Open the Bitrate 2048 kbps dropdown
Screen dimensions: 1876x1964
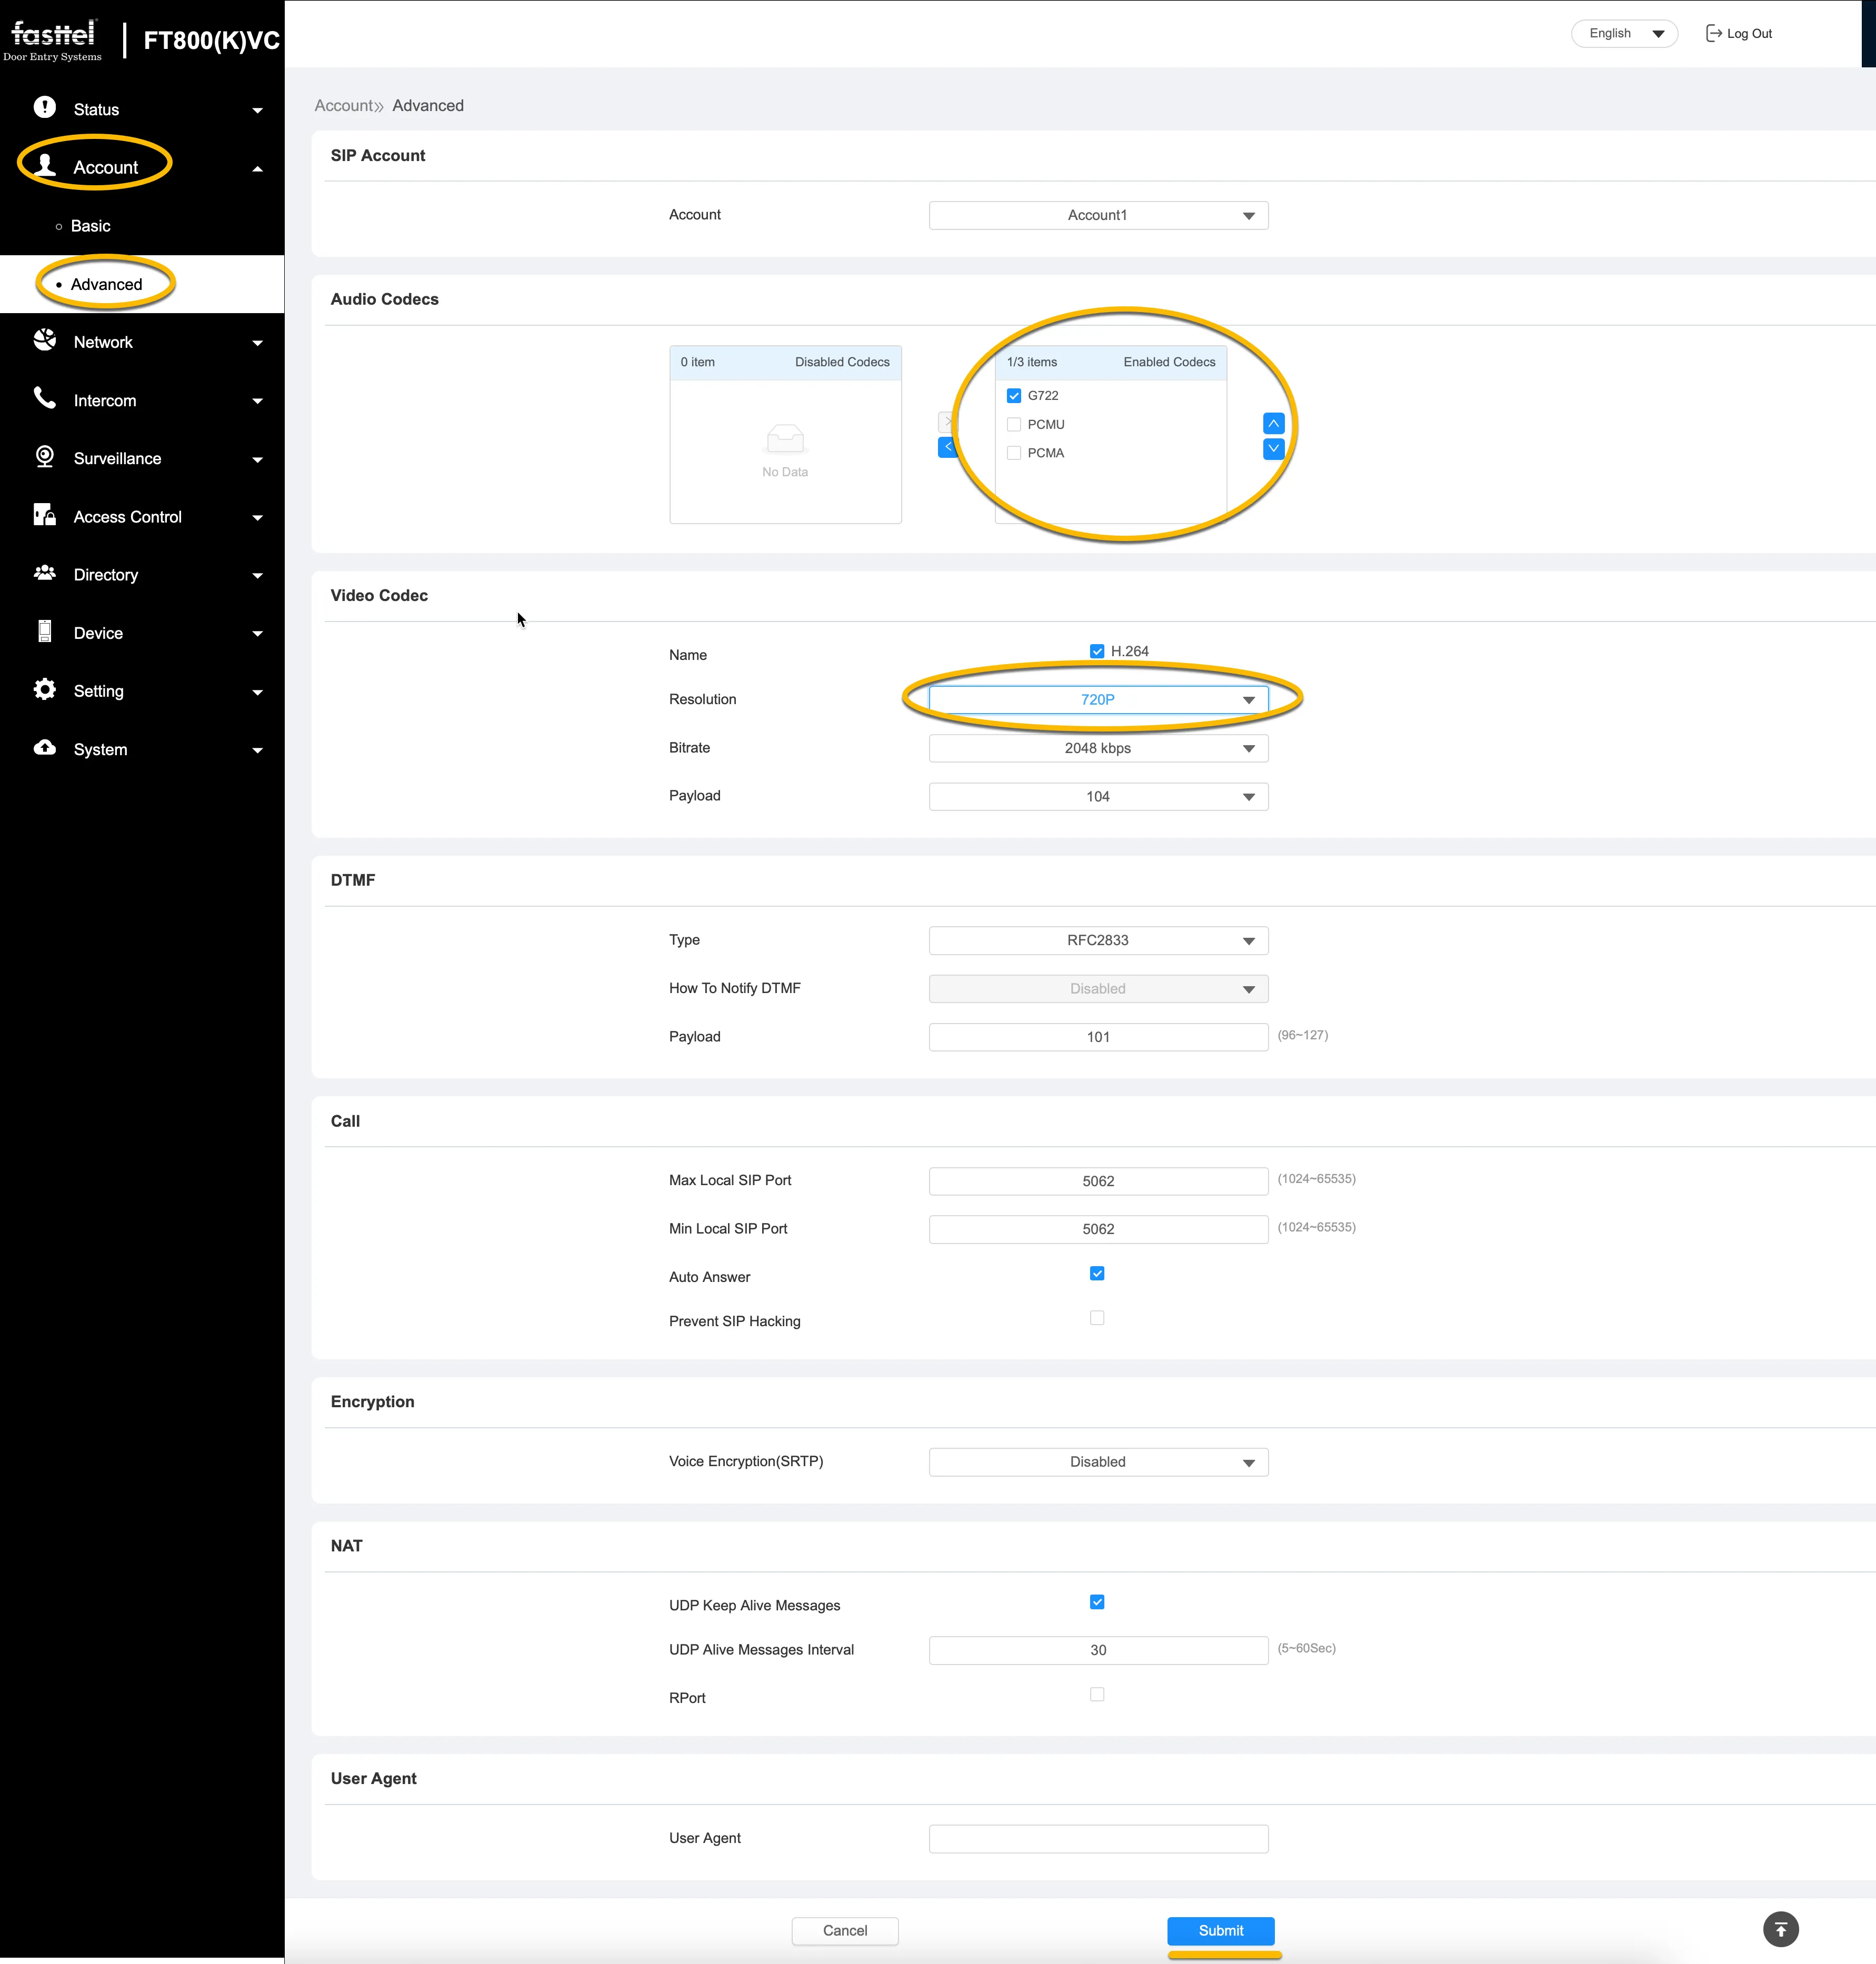1098,748
